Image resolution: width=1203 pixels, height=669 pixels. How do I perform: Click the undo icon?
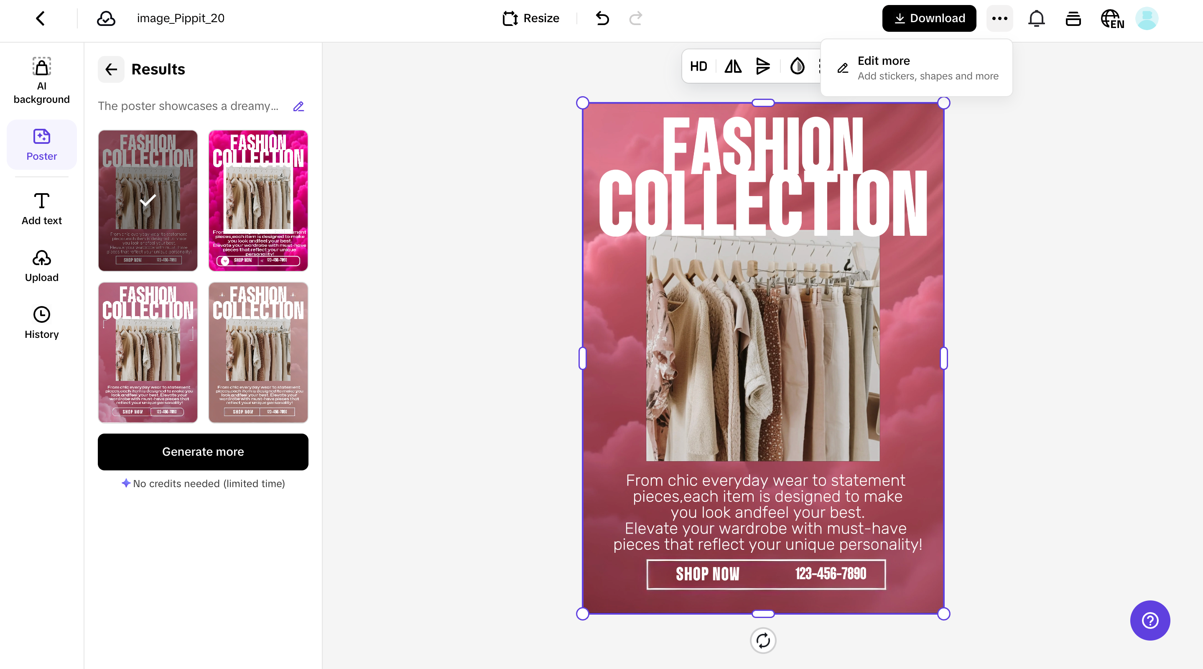click(x=602, y=19)
